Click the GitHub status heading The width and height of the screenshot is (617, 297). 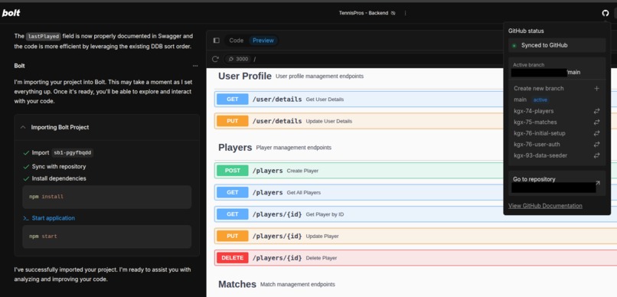(526, 31)
